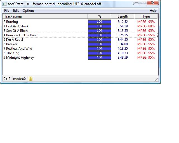This screenshot has height=143, width=179.
Task: Click length value 3:13.35
Action: click(123, 30)
